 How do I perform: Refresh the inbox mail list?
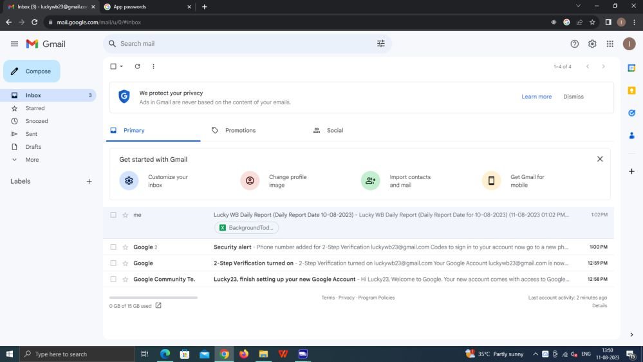[137, 66]
